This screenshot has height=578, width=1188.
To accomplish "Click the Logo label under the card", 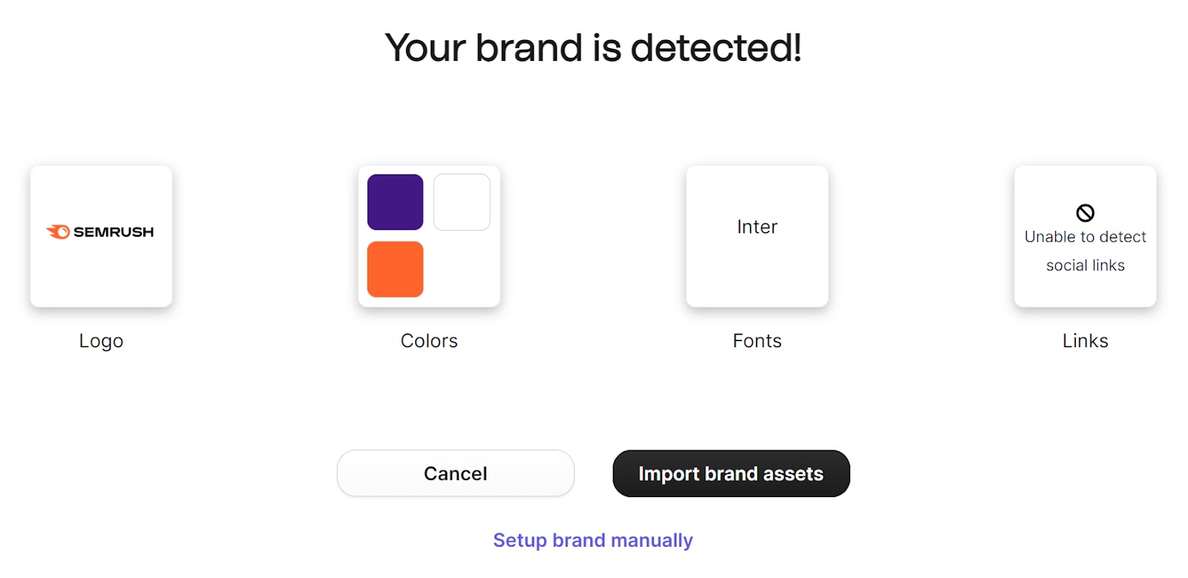I will click(100, 341).
